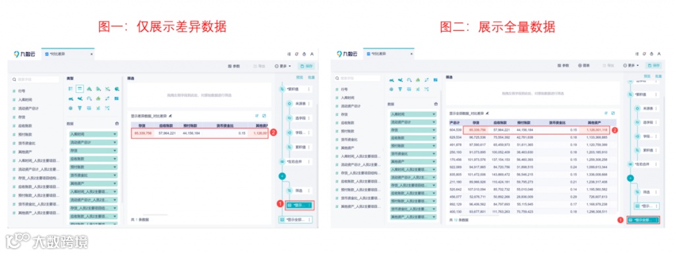Open 预付账款 pill dropdown in right window

coord(434,146)
